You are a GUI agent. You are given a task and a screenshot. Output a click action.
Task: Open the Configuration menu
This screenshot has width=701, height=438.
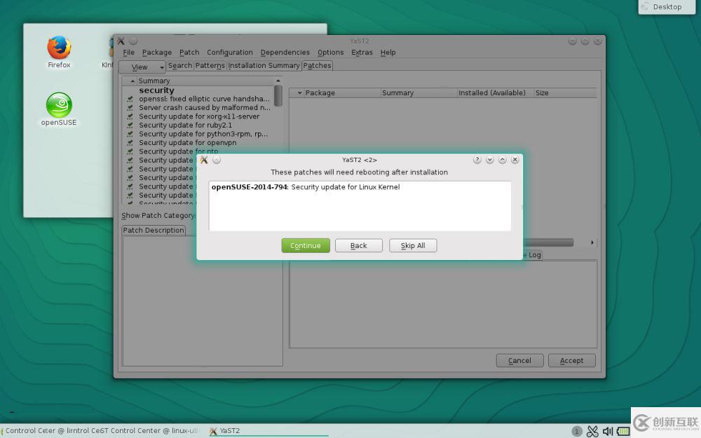[x=230, y=53]
